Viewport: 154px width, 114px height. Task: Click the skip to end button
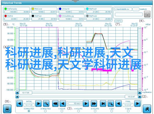click(x=103, y=104)
